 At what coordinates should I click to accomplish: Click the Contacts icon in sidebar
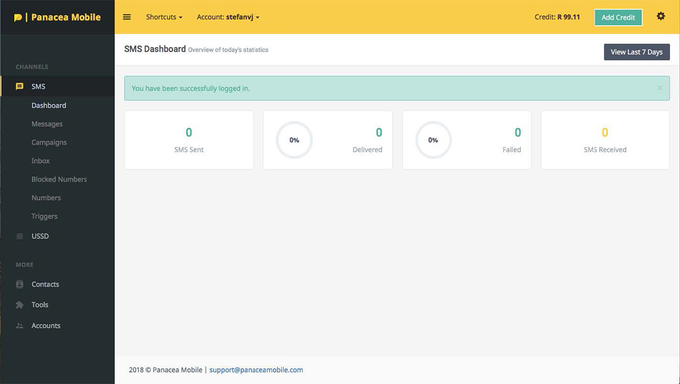click(x=20, y=284)
